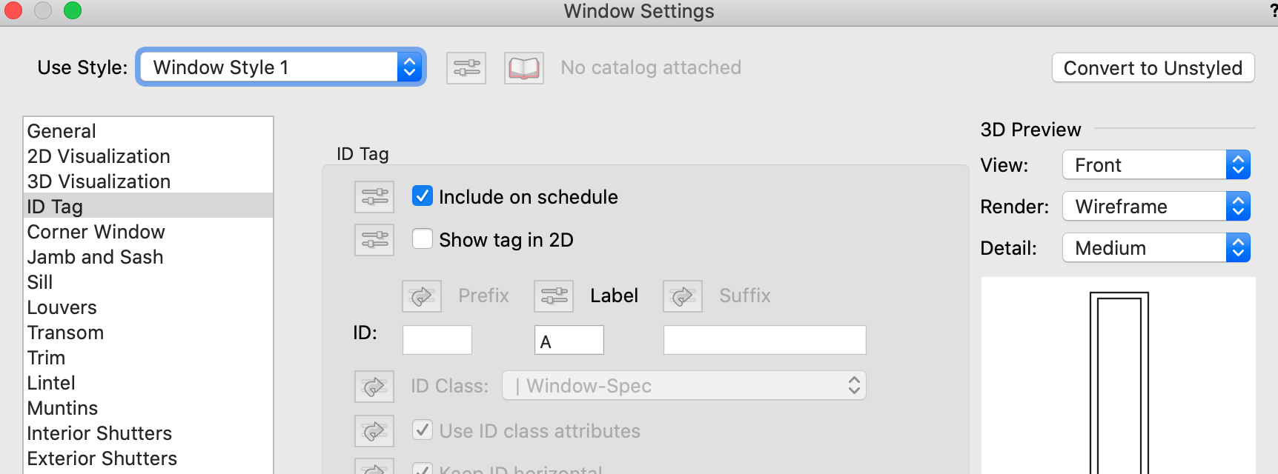
Task: Open the View dropdown showing Front
Action: [x=1156, y=164]
